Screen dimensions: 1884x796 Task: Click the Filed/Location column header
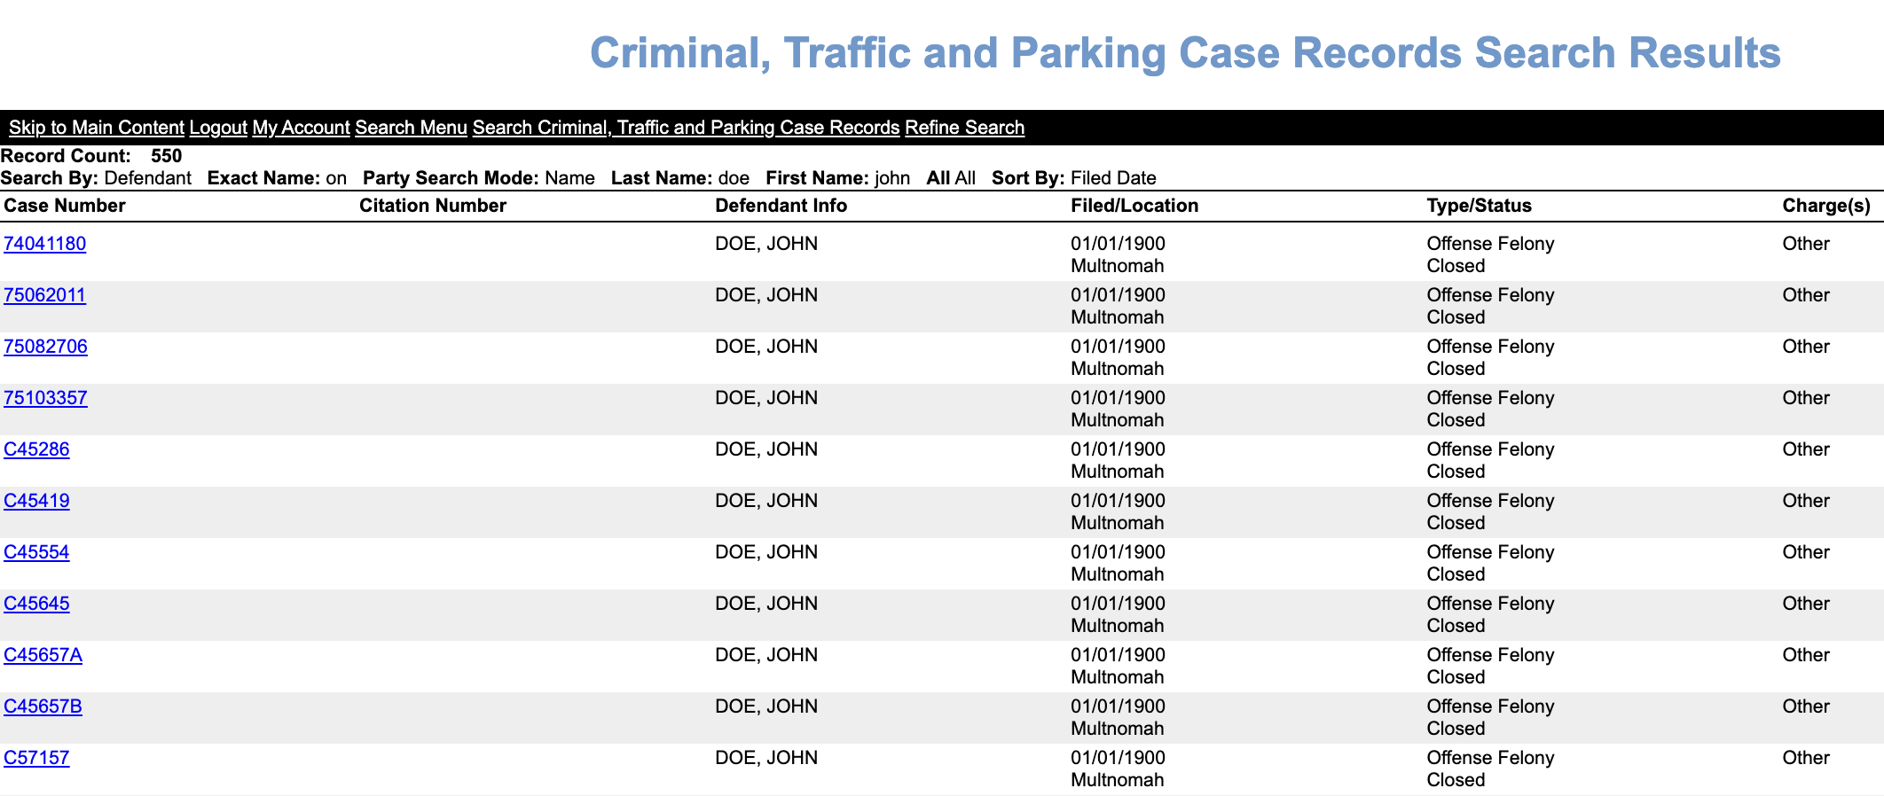tap(1134, 206)
